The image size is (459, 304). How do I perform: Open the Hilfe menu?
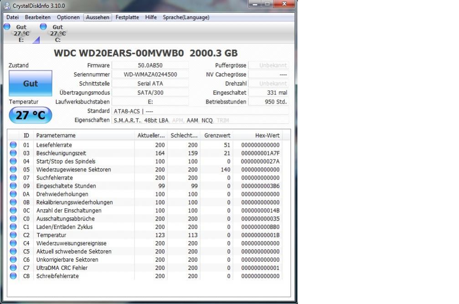(x=151, y=17)
